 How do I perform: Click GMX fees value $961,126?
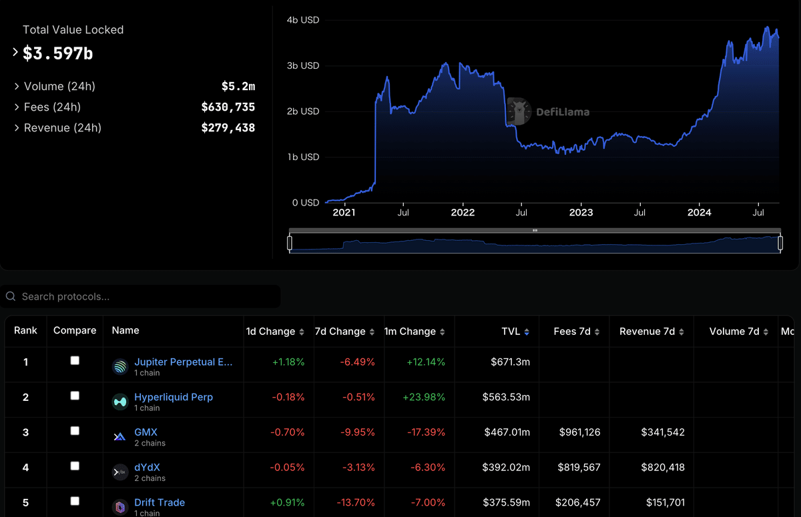coord(580,432)
